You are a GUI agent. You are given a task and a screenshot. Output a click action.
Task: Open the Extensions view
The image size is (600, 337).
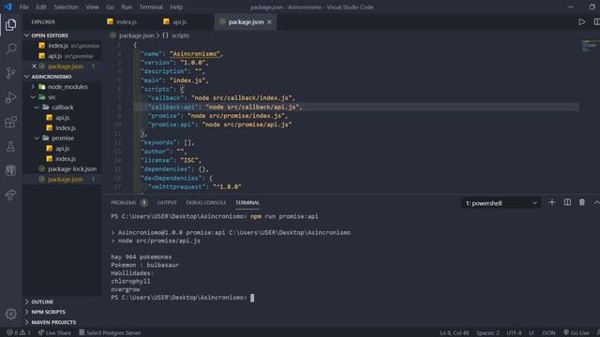[11, 122]
